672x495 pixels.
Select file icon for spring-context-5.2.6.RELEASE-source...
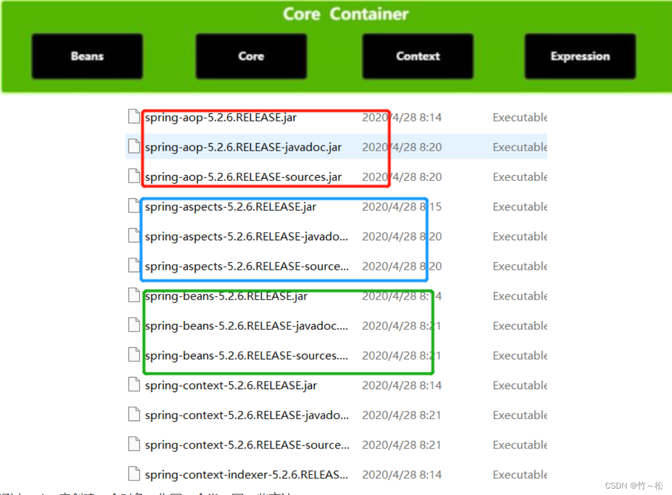tap(134, 443)
